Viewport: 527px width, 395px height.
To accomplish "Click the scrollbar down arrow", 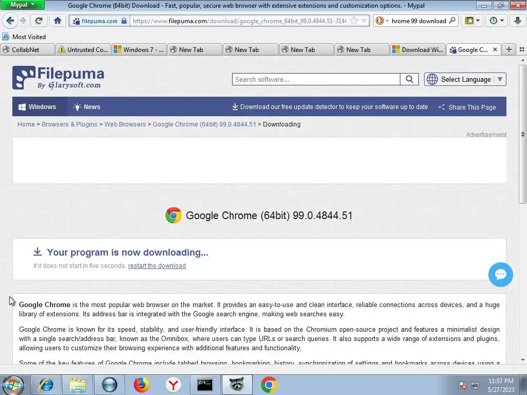I will point(522,360).
